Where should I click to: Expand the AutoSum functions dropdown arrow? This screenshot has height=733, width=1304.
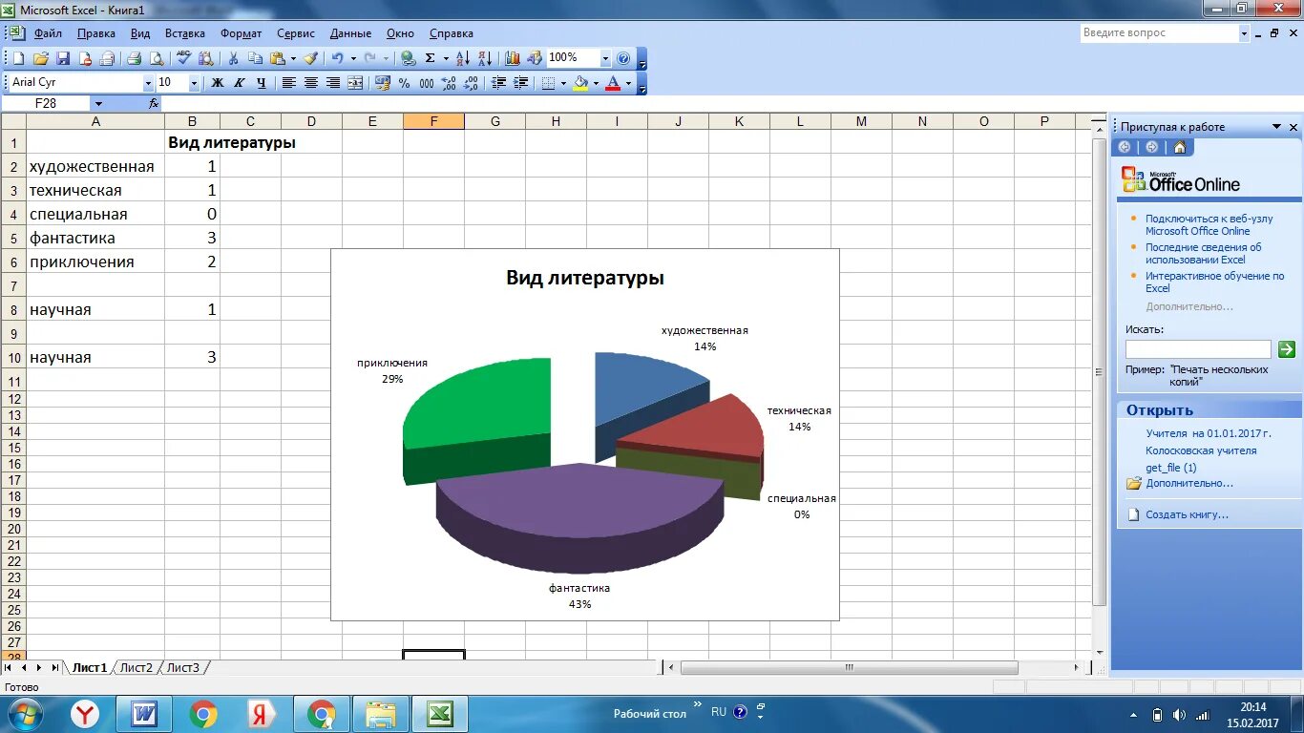click(446, 58)
